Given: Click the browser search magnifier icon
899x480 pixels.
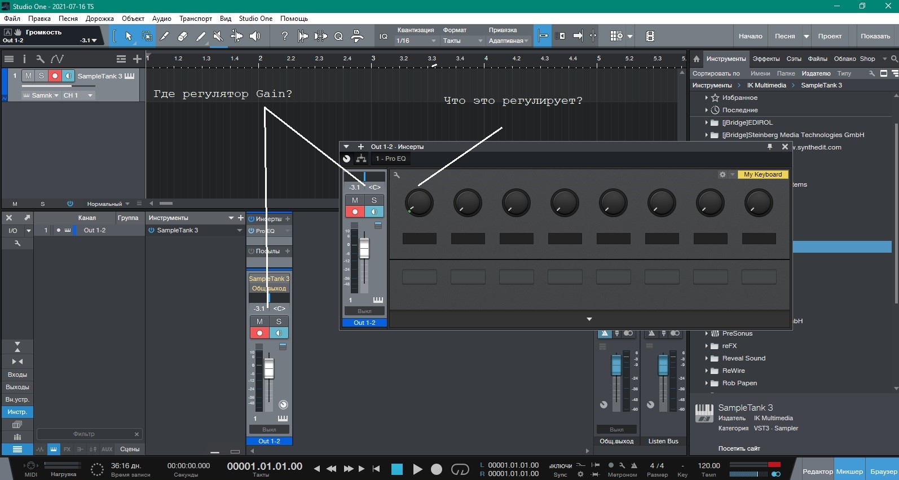Looking at the screenshot, I should click(894, 59).
